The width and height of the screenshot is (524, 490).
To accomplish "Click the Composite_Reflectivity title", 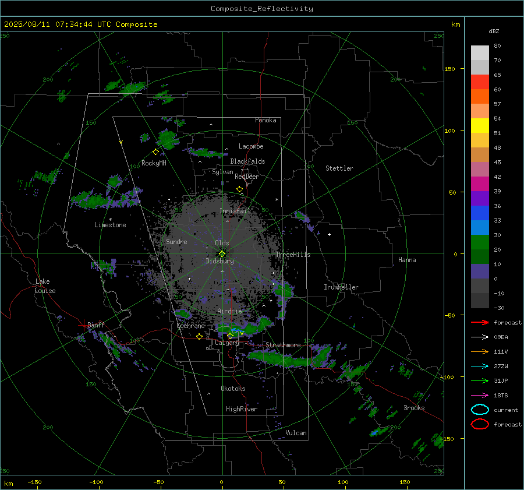I will click(x=262, y=9).
